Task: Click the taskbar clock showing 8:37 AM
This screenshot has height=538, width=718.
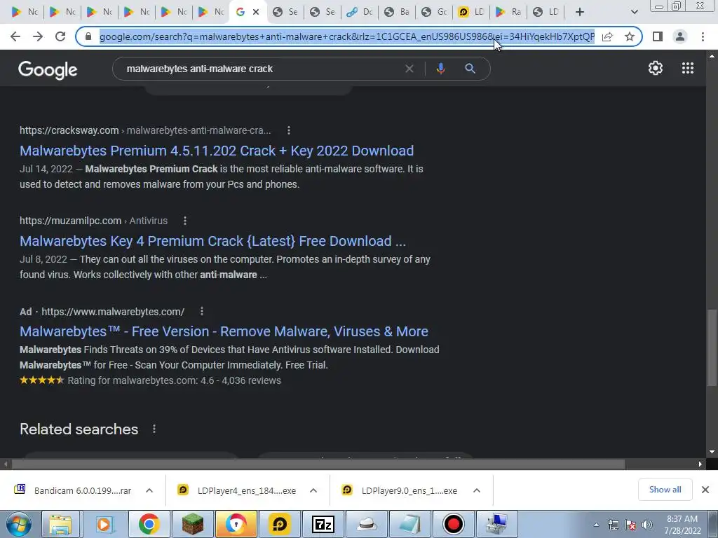Action: (682, 525)
